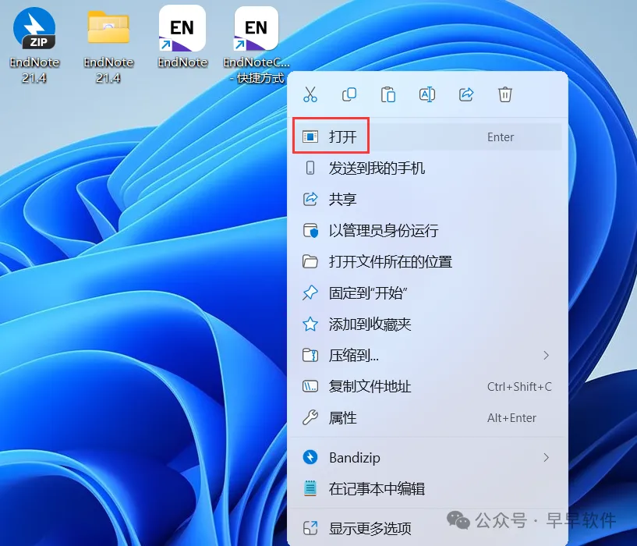
Task: Click the Ctrl+Shift+C shortcut text
Action: point(519,387)
